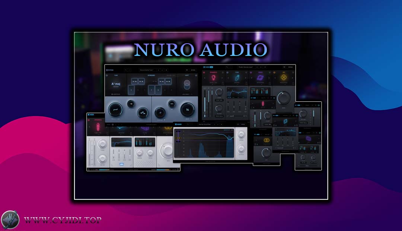Open the Gentle Vocal Ride preset field
Viewport: 402px width, 231px height.
[x=205, y=124]
